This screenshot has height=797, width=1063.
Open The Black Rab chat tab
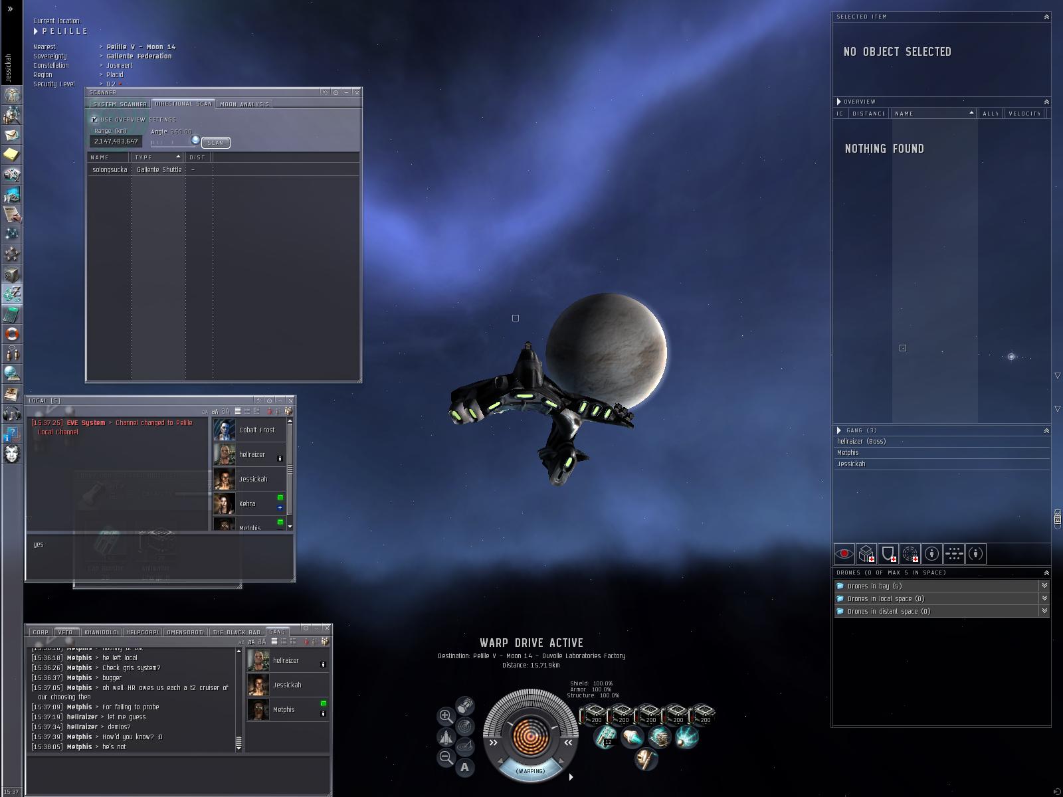coord(237,632)
